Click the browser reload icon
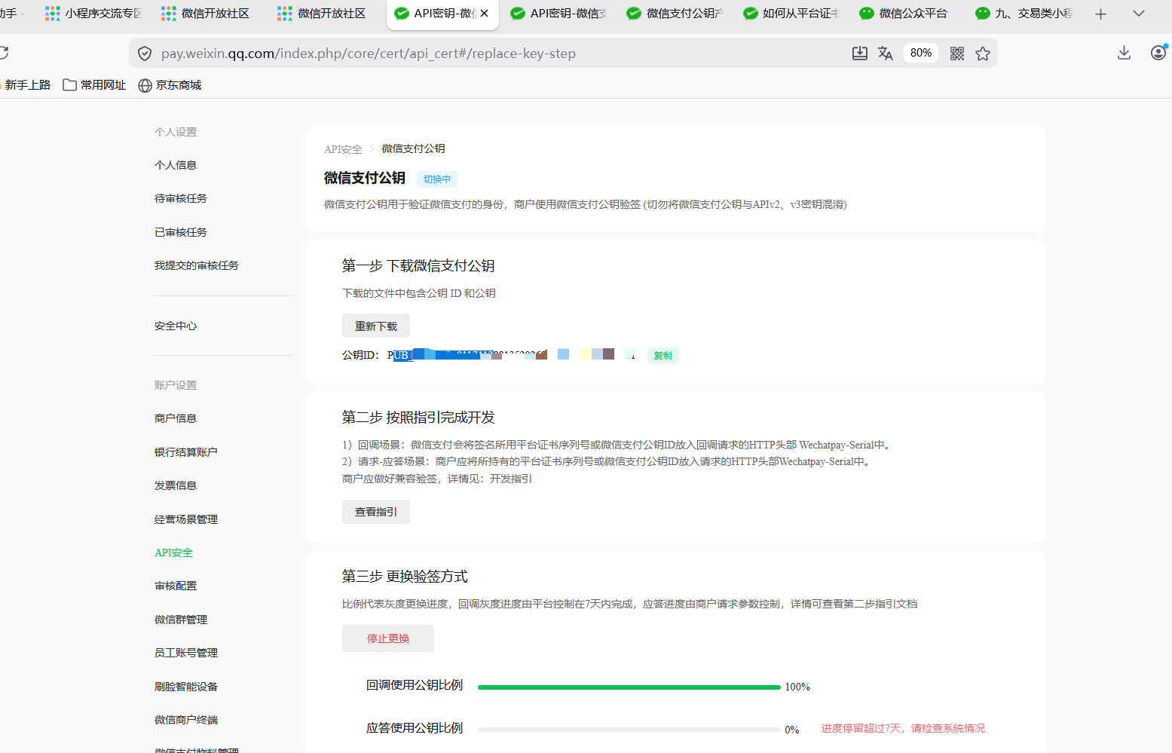 [3, 53]
